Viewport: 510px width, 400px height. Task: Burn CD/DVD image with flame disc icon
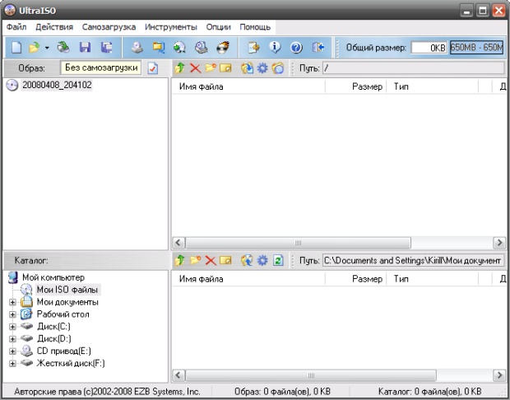click(223, 48)
